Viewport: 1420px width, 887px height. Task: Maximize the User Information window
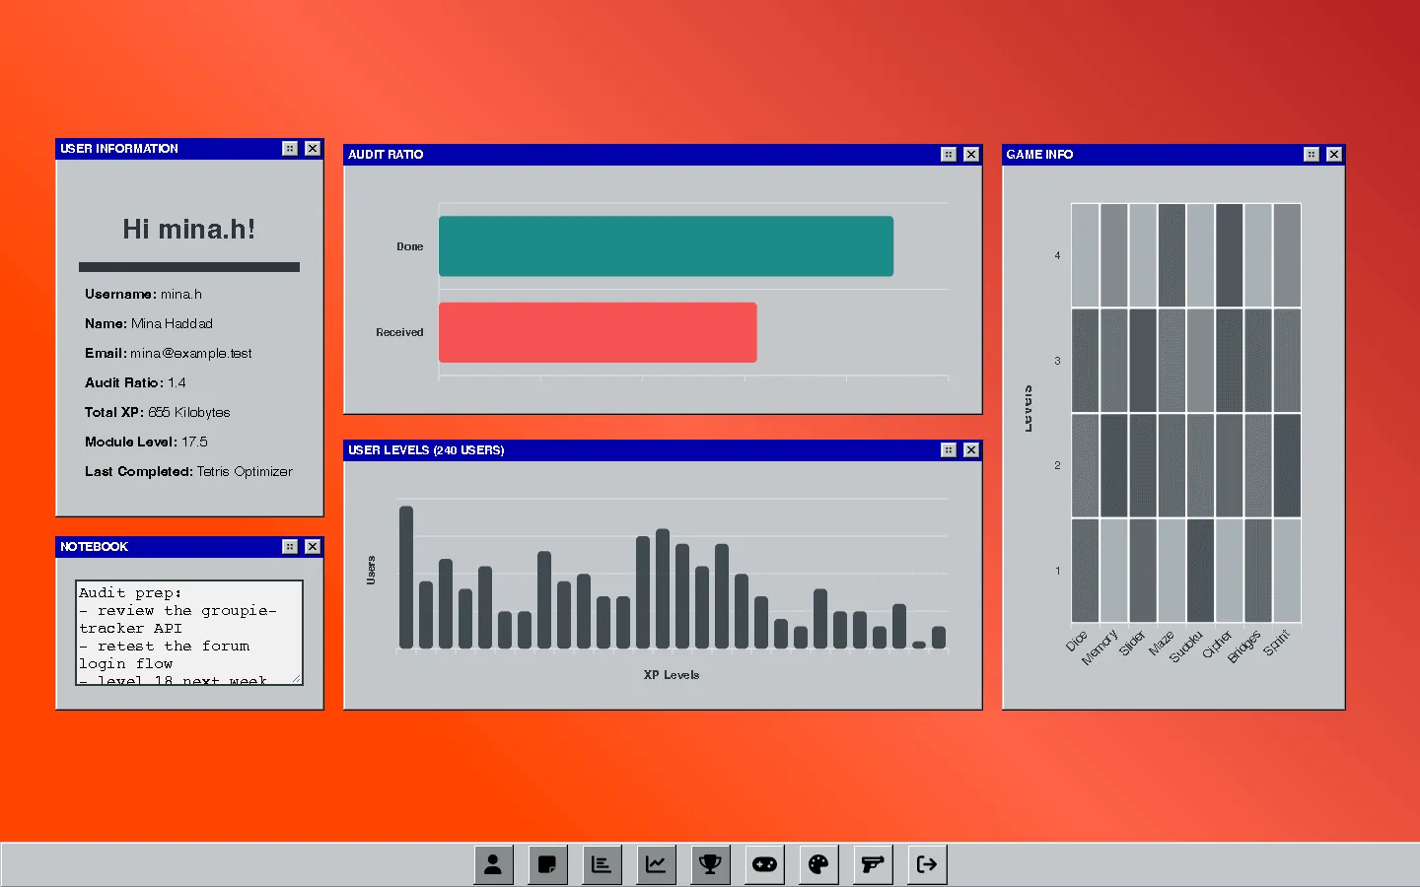290,148
